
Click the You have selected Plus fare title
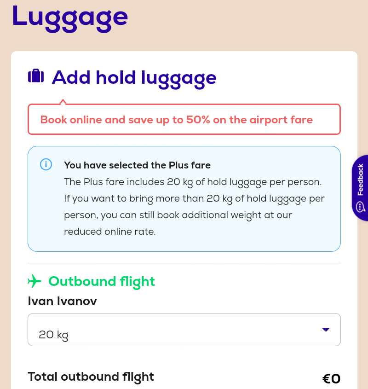coord(137,165)
